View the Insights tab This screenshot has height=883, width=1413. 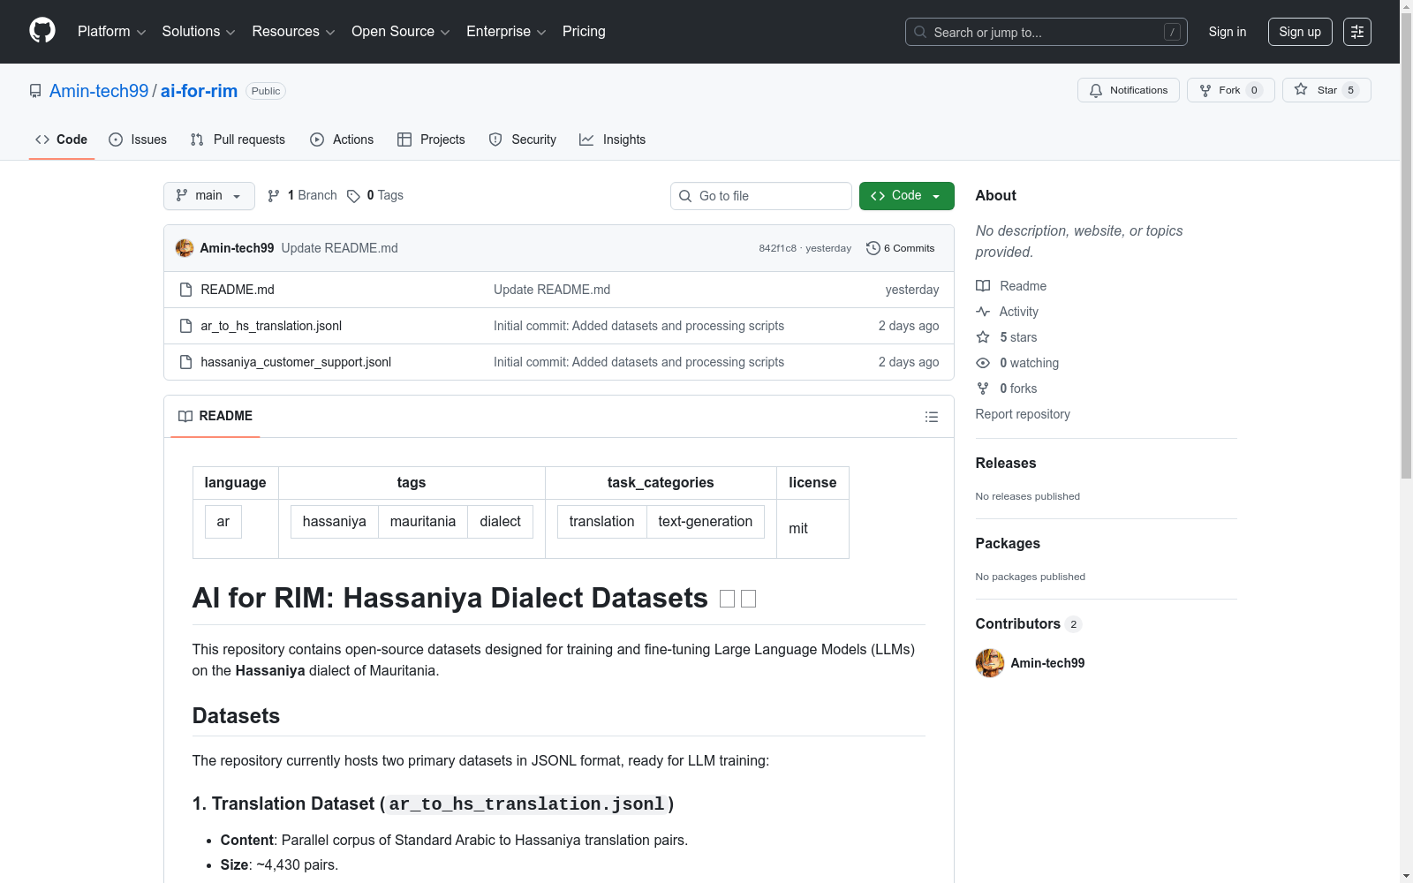coord(612,140)
